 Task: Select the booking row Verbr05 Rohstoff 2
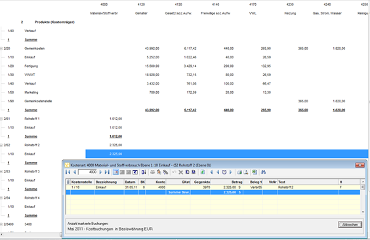[x=213, y=187]
